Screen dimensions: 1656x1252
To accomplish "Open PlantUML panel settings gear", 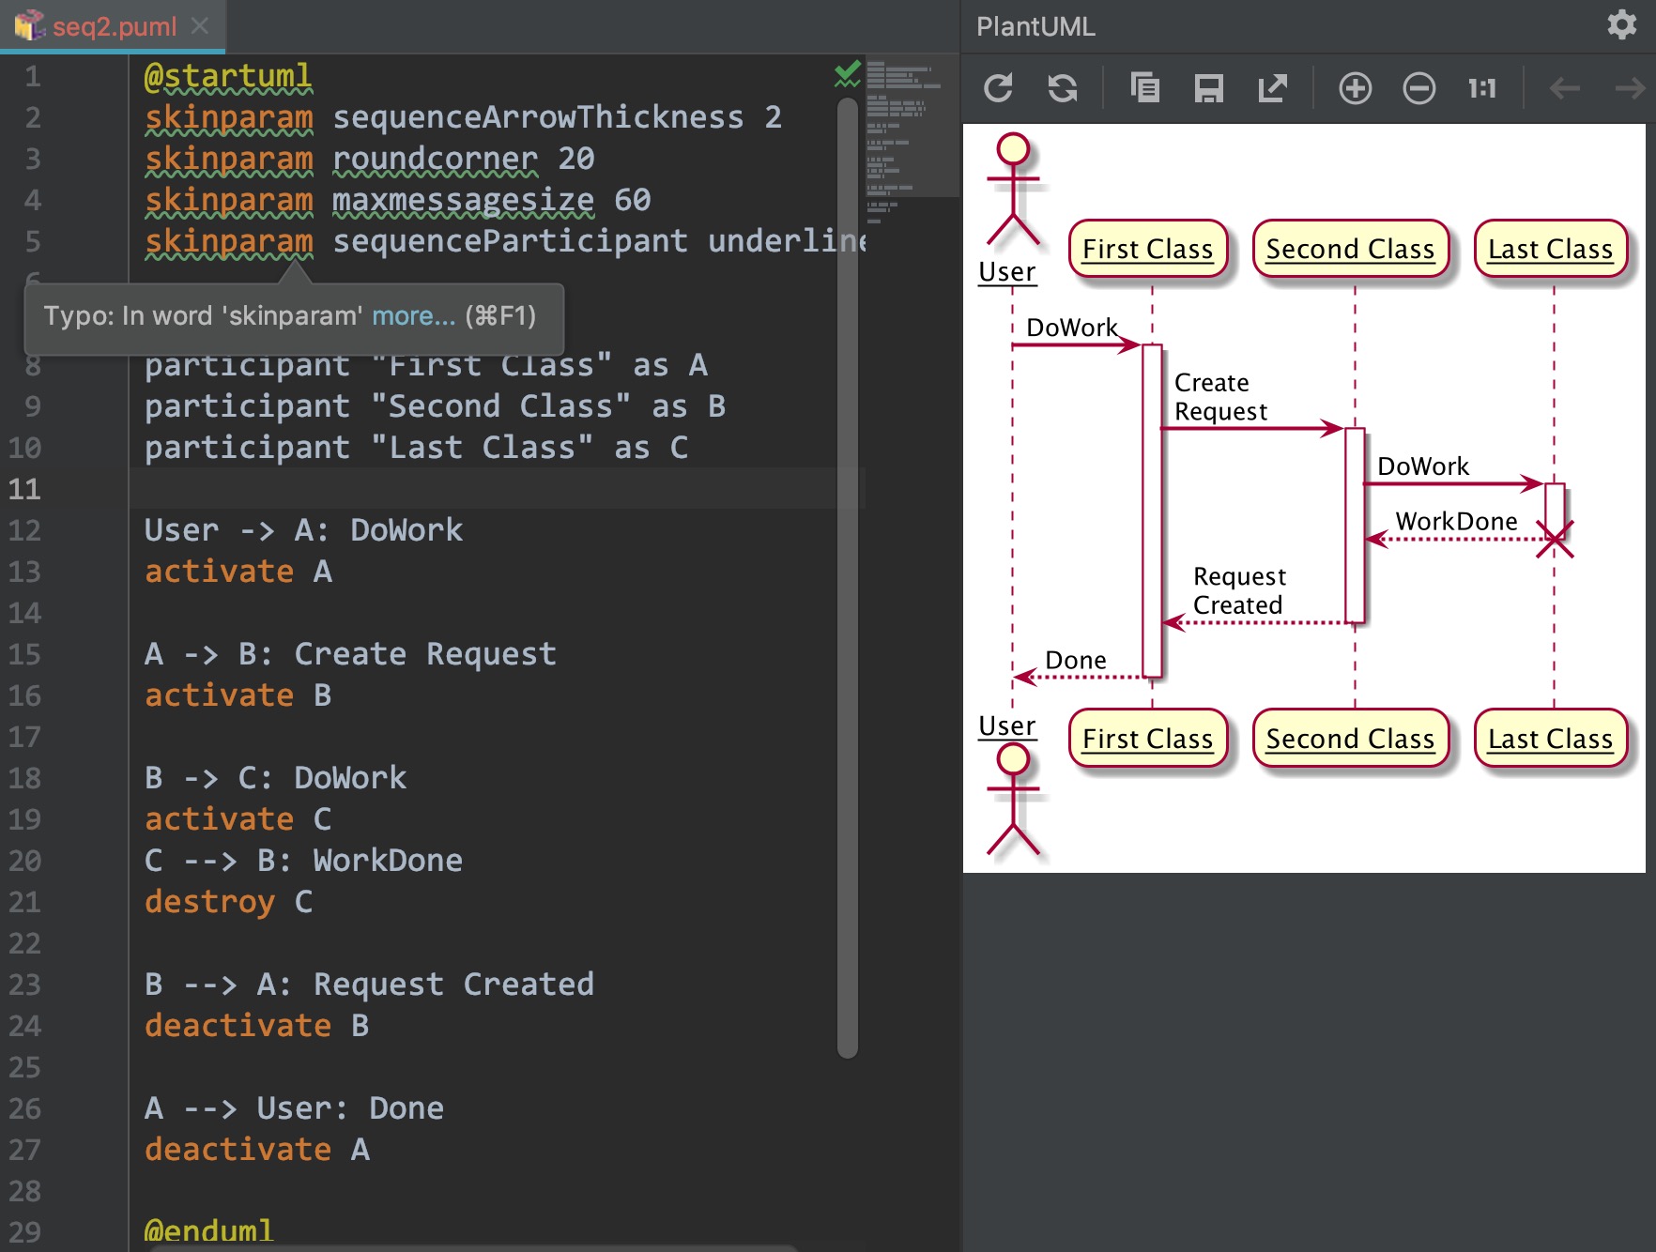I will pyautogui.click(x=1621, y=24).
